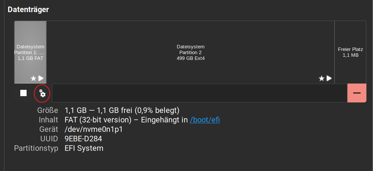Click the star icon on Partition 1
The height and width of the screenshot is (171, 373).
tap(33, 78)
